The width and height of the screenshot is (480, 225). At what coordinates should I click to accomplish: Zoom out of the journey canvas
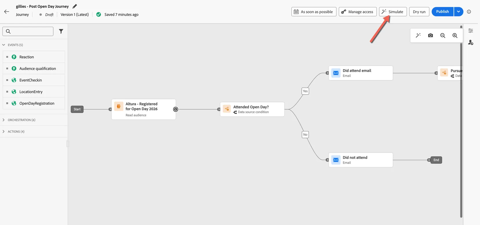[443, 35]
